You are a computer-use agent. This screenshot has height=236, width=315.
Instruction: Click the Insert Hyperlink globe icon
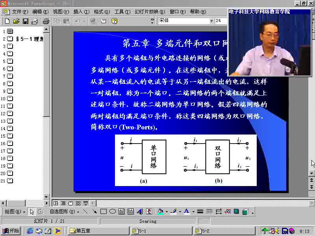point(93,21)
